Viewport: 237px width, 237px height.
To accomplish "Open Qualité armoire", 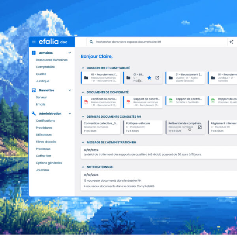I will [41, 74].
